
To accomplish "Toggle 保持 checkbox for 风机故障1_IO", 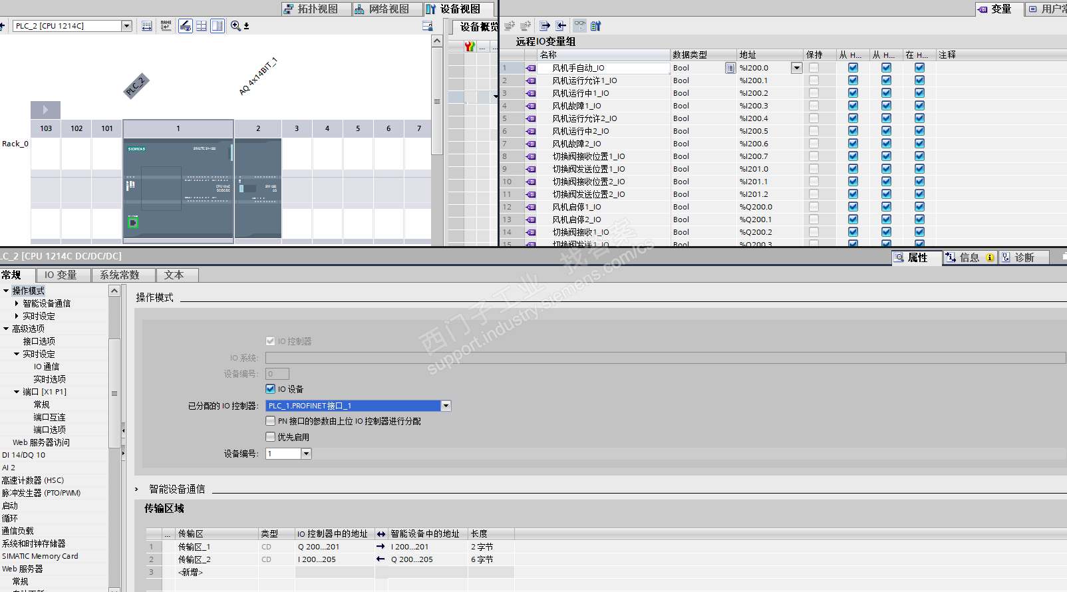I will (x=814, y=106).
